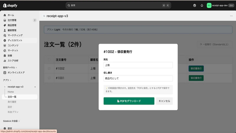This screenshot has width=236, height=133.
Task: Click the ディスカウント badge icon
Action: pos(5,40)
